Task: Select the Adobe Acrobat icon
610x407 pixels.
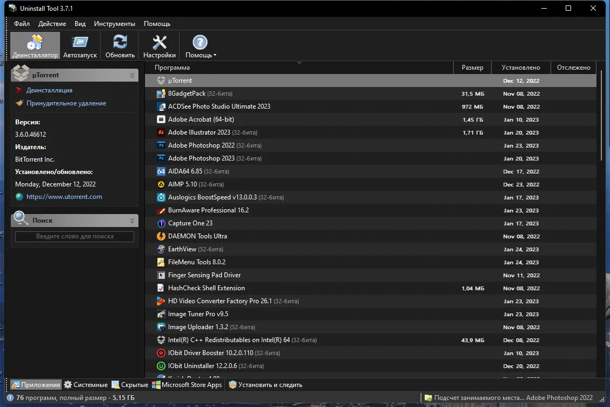Action: coord(161,119)
